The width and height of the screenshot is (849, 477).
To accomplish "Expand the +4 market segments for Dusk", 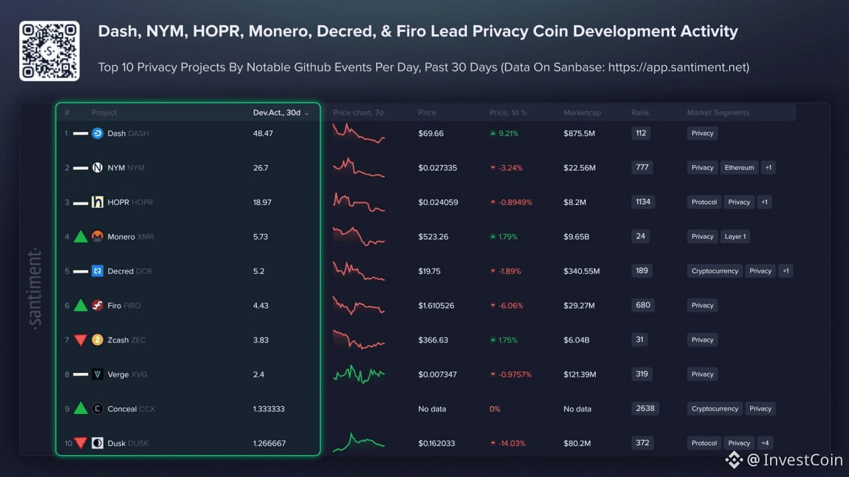I will pos(766,443).
